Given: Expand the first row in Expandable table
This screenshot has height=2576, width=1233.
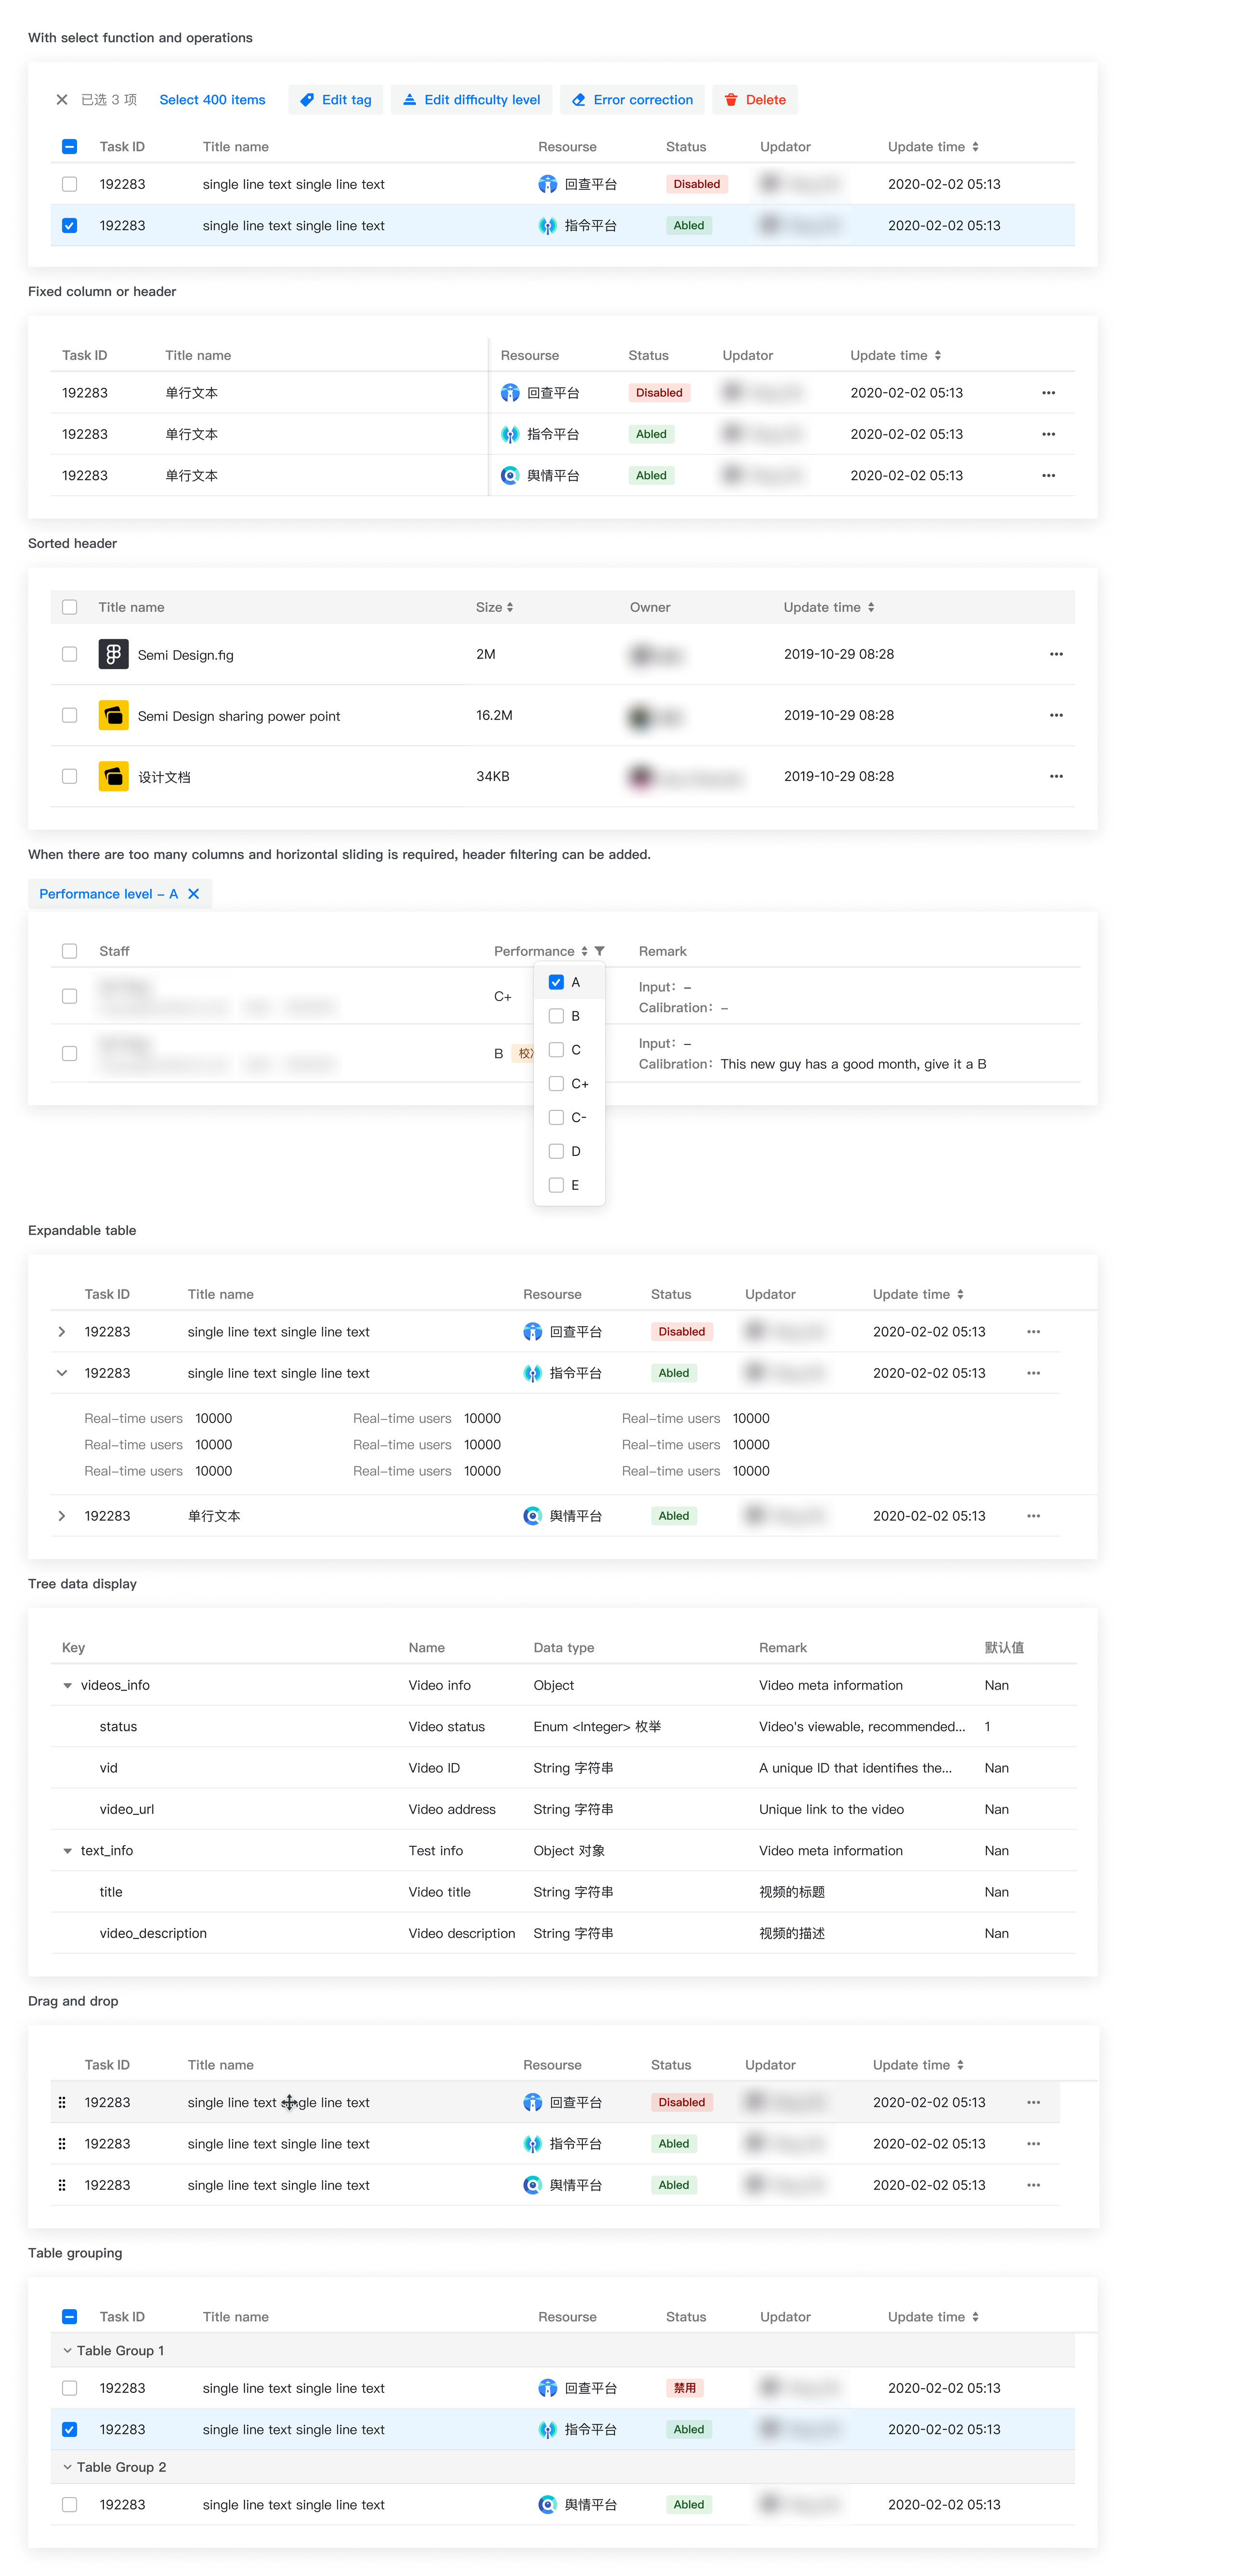Looking at the screenshot, I should point(62,1332).
